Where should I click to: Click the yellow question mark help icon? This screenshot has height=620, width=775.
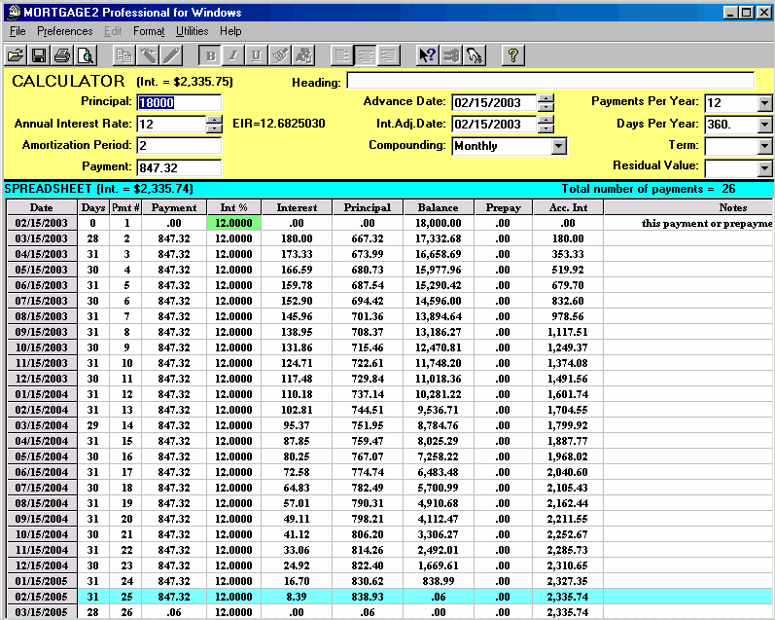tap(512, 55)
